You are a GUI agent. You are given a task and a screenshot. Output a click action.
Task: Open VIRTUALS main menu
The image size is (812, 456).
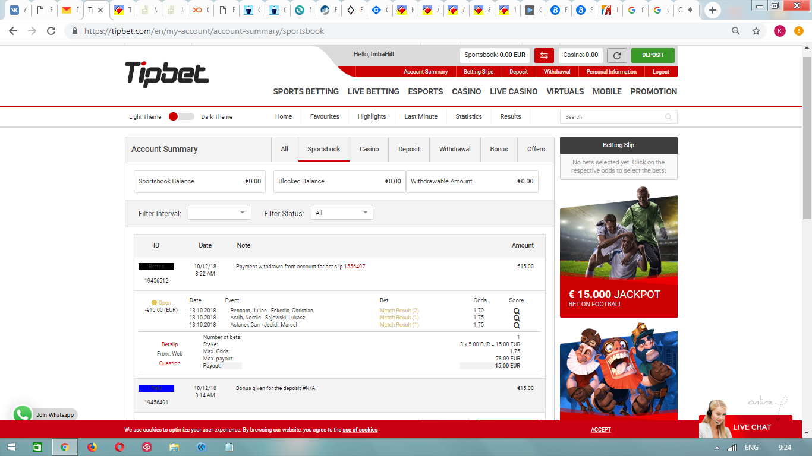(x=565, y=91)
